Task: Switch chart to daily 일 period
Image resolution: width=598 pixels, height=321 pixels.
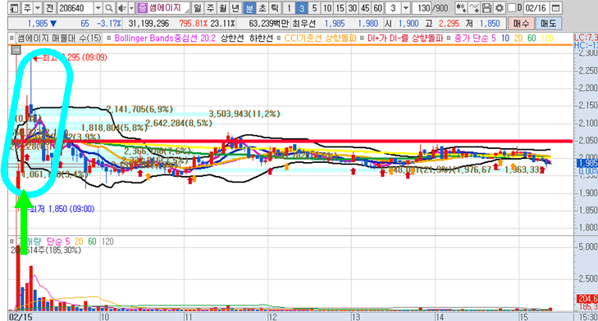Action: pos(197,7)
